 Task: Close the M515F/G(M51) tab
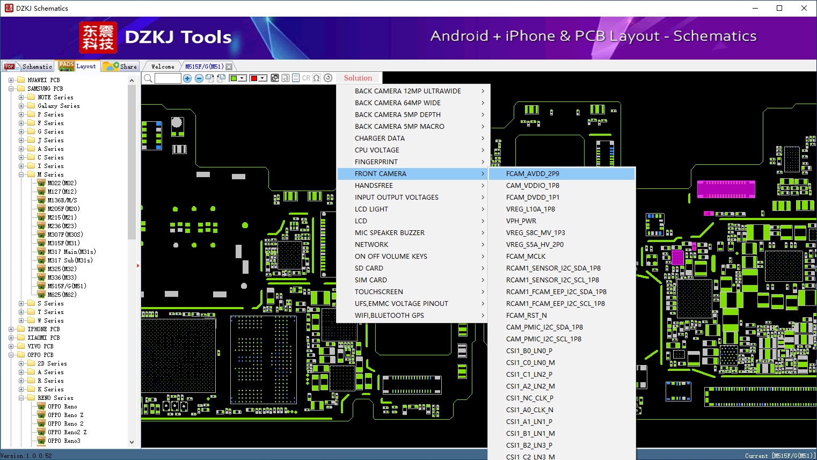(x=229, y=67)
